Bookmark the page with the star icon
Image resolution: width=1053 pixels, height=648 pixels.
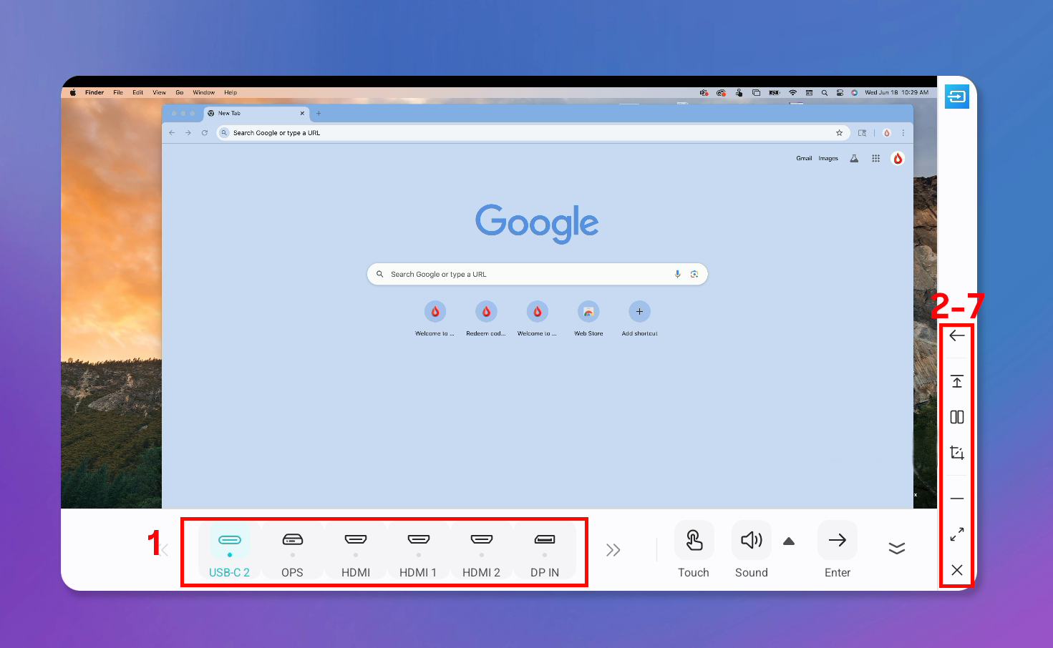pos(839,133)
